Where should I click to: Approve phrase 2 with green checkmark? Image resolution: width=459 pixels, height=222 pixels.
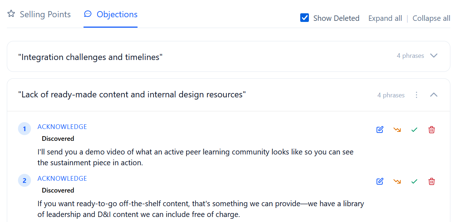click(x=414, y=181)
